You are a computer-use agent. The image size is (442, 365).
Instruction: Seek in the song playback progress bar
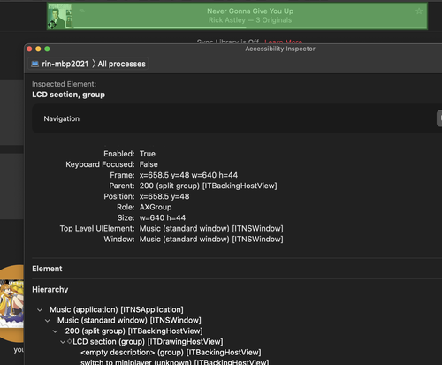[250, 27]
